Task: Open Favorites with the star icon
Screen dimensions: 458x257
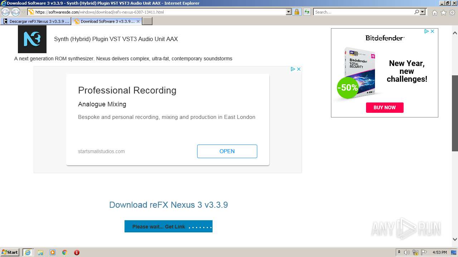Action: point(443,12)
